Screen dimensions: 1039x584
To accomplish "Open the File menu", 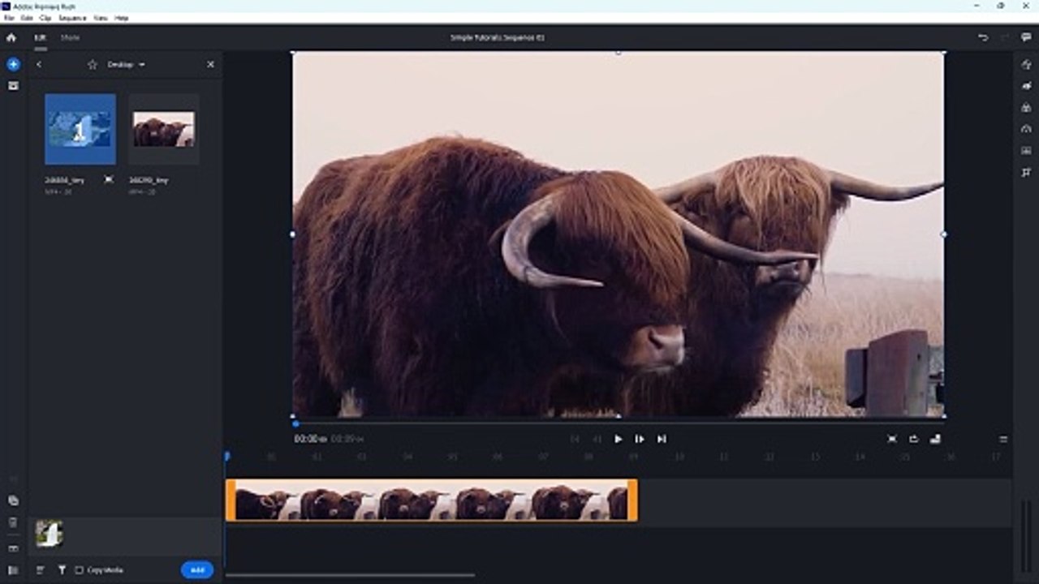I will click(x=9, y=18).
